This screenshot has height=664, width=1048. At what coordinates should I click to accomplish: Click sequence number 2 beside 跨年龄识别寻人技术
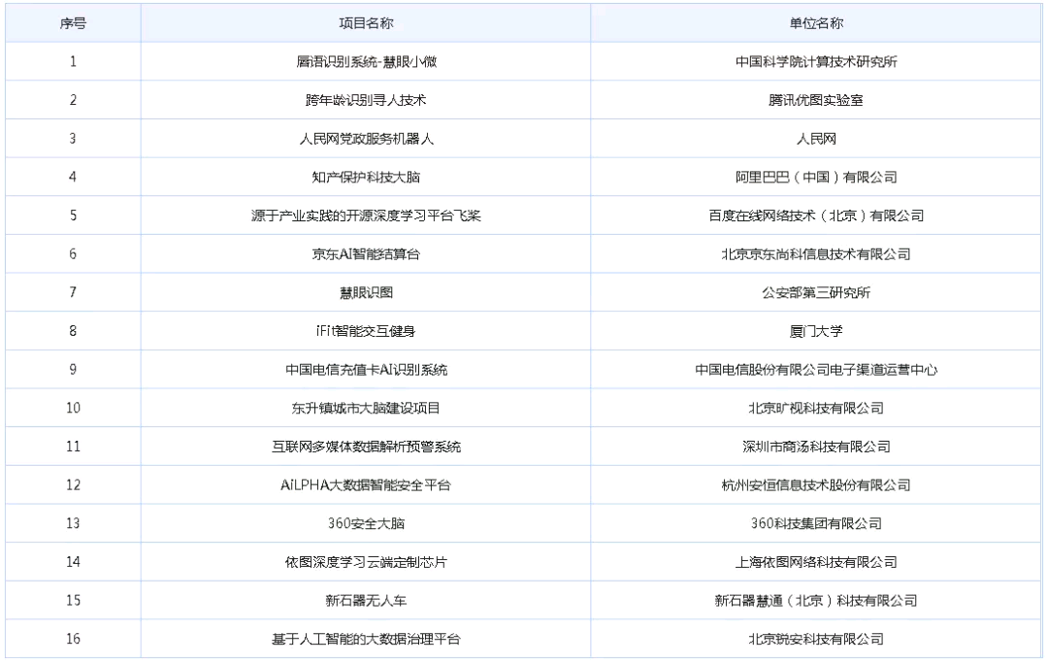(x=73, y=100)
